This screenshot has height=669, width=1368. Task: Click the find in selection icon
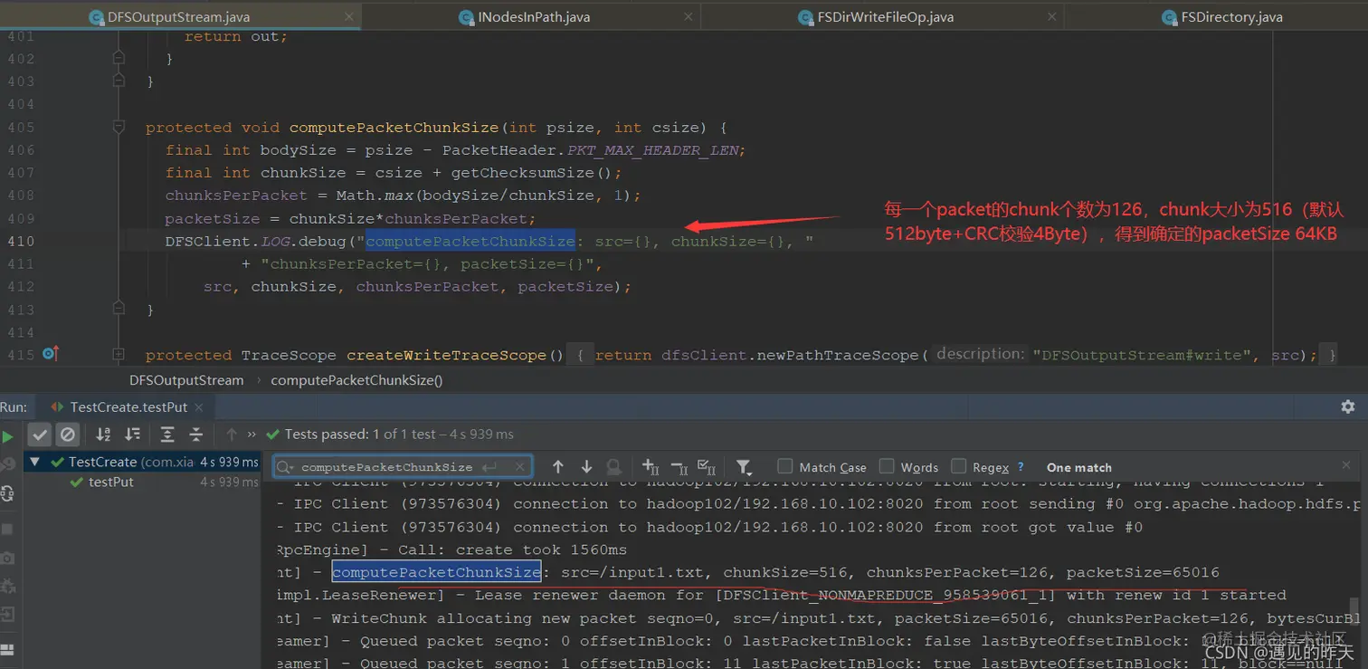[614, 467]
